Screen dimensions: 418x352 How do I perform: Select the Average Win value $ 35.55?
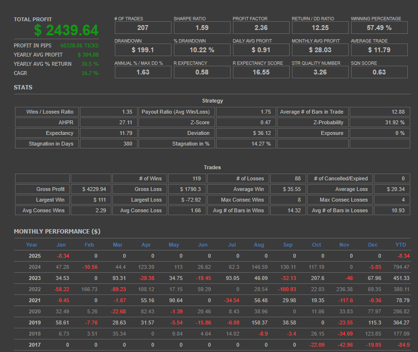pos(292,189)
